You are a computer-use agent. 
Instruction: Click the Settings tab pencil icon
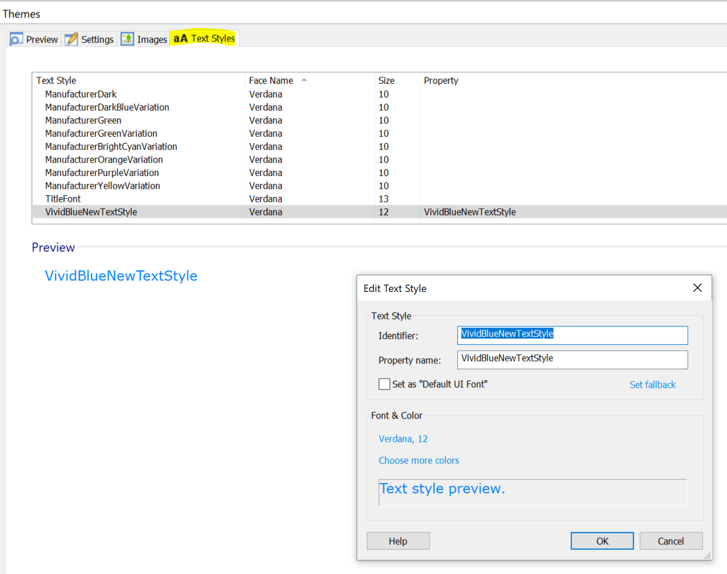pyautogui.click(x=71, y=39)
